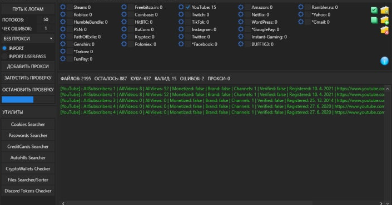Open settings gear for YouTube

pyautogui.click(x=181, y=7)
